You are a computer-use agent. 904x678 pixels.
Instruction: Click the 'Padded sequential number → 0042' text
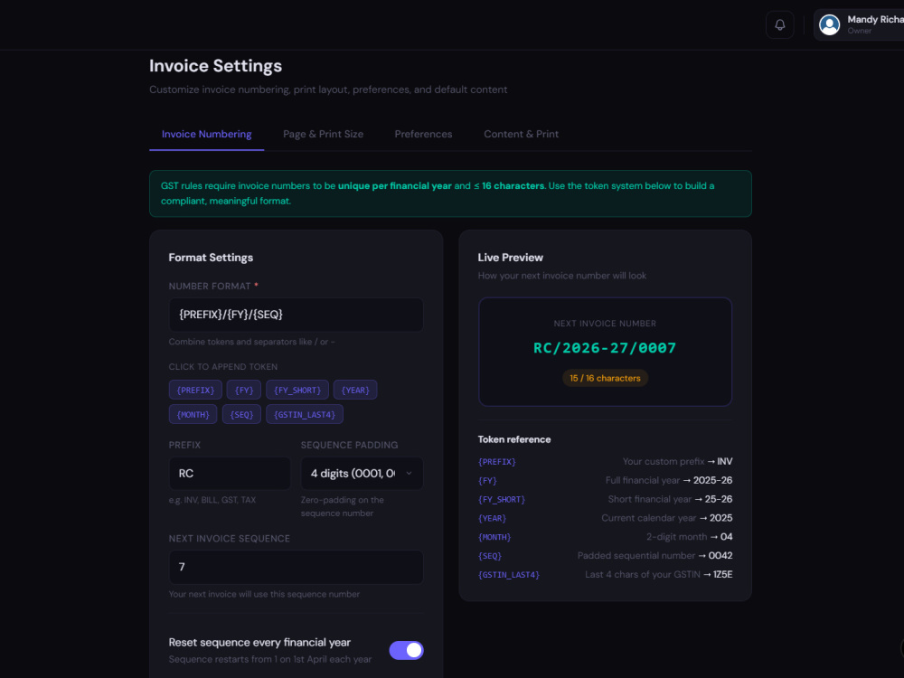654,556
